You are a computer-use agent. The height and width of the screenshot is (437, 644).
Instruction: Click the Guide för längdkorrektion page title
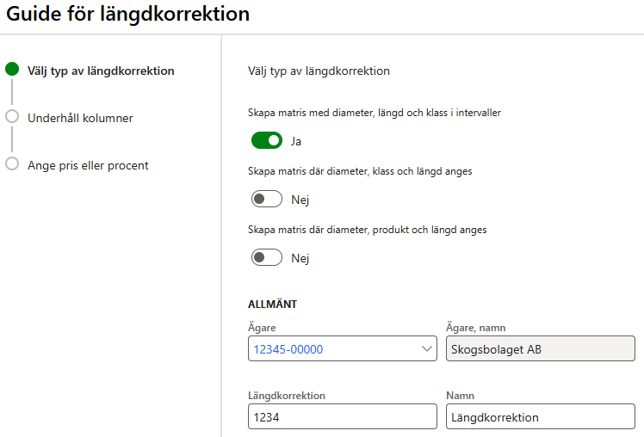pyautogui.click(x=128, y=15)
